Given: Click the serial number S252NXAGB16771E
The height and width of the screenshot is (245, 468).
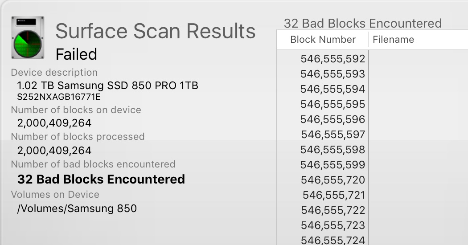Looking at the screenshot, I should (59, 97).
